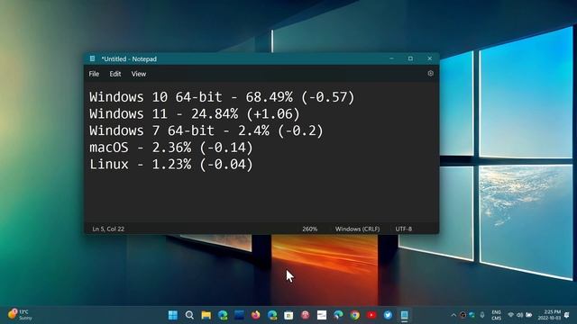
Task: Open the View menu in Notepad
Action: [x=139, y=74]
